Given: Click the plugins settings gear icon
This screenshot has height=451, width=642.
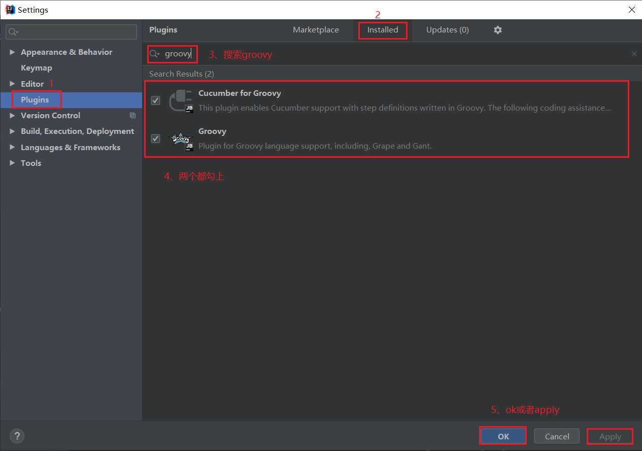Looking at the screenshot, I should coord(498,30).
